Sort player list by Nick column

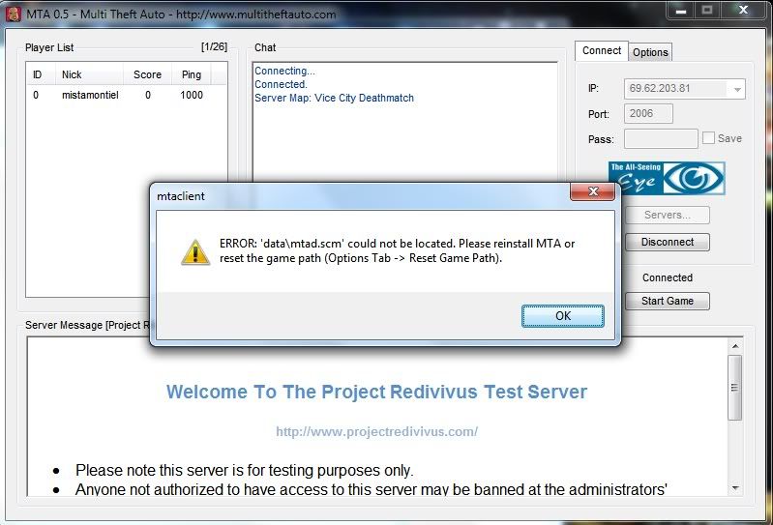click(x=89, y=74)
